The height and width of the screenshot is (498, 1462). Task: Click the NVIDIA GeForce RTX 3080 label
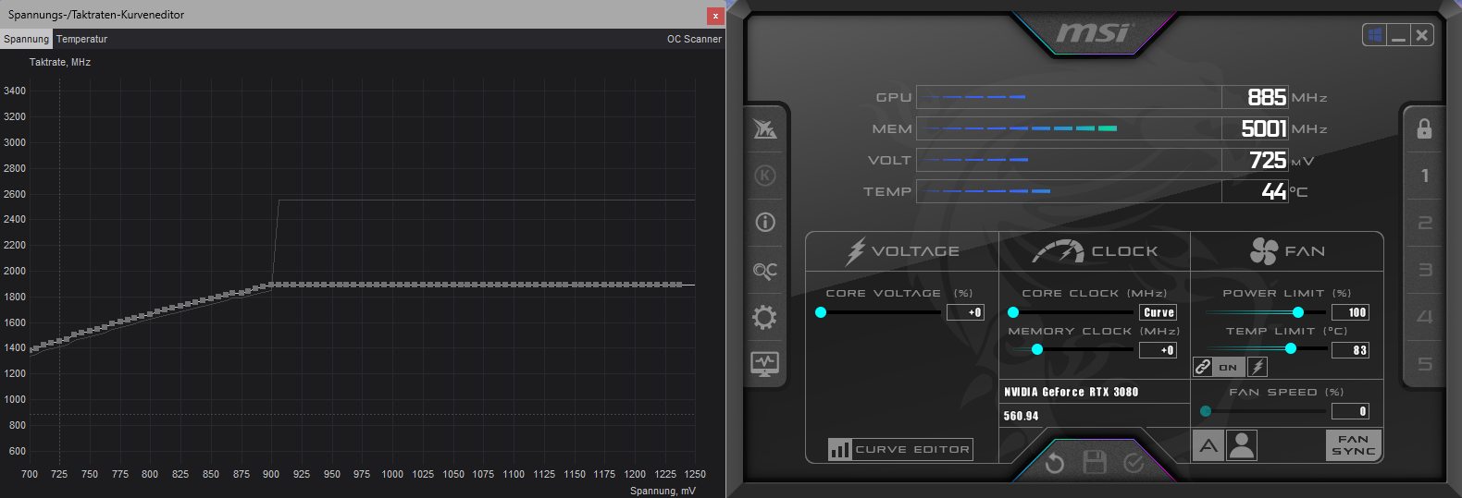pos(1072,392)
